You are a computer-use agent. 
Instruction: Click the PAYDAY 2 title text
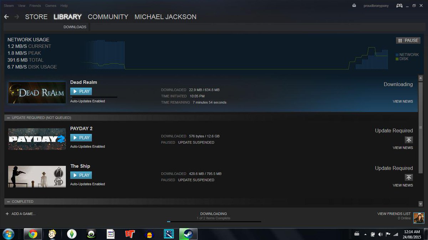point(81,129)
